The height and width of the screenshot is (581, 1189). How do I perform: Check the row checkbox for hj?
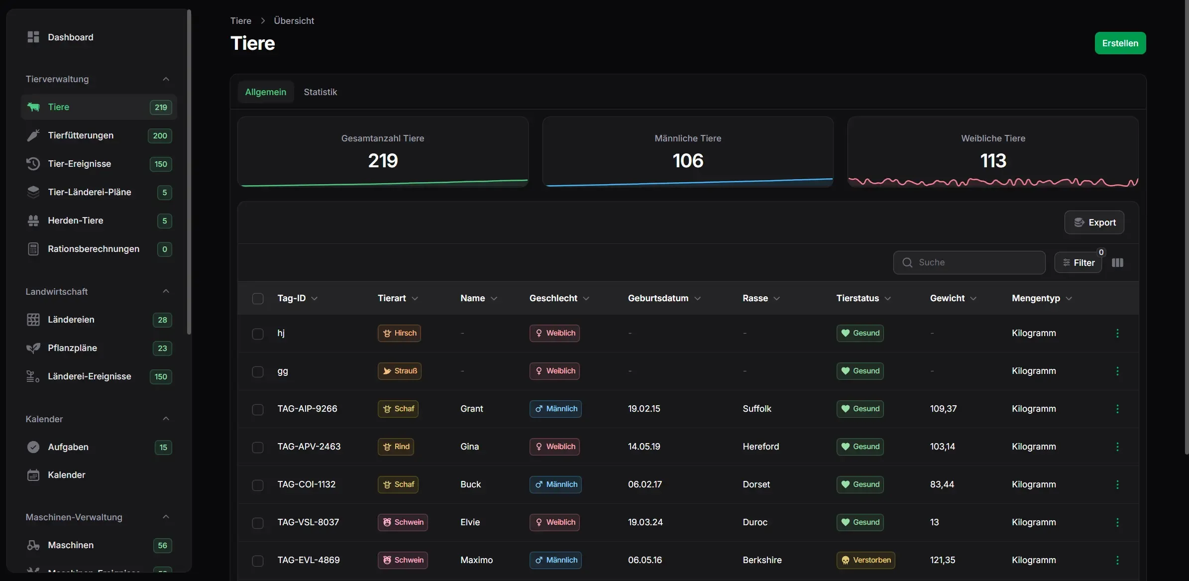click(257, 334)
